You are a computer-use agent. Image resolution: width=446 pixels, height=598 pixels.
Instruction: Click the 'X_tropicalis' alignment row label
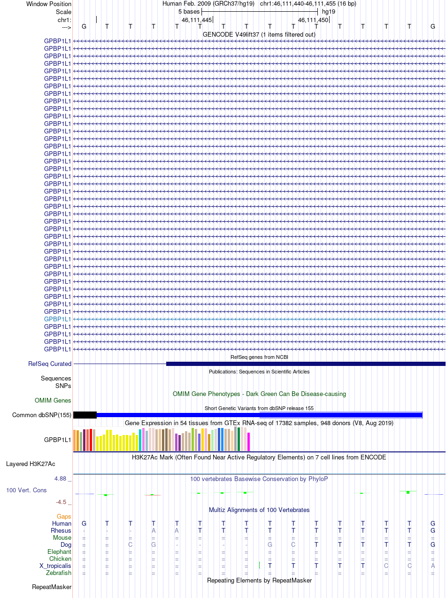click(55, 566)
